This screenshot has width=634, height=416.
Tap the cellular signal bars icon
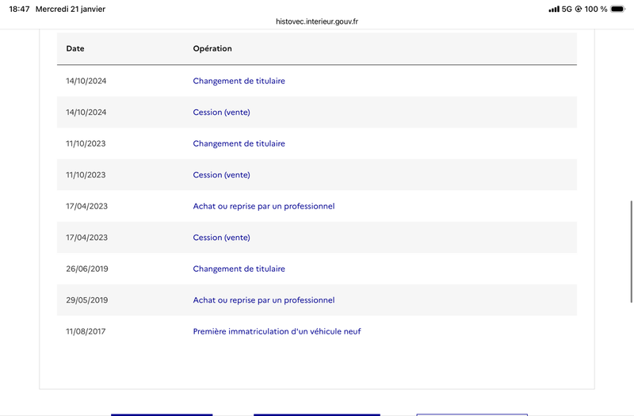tap(554, 9)
